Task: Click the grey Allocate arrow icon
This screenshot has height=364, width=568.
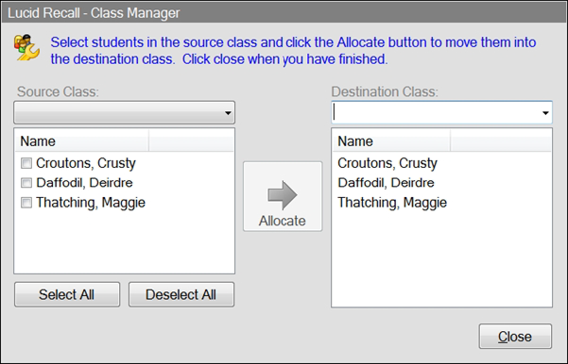Action: coord(283,195)
